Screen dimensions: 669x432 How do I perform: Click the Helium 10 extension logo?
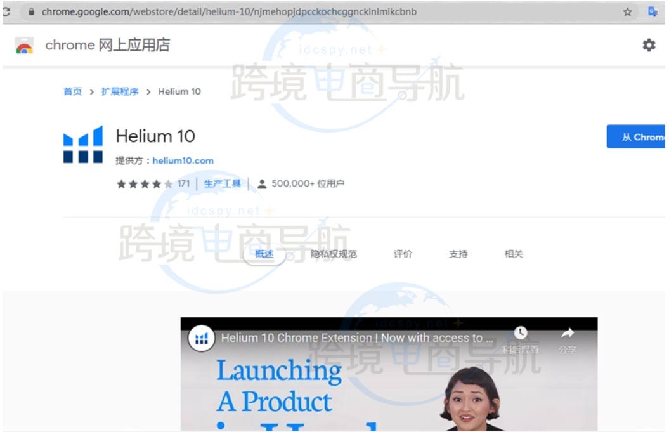[x=83, y=145]
